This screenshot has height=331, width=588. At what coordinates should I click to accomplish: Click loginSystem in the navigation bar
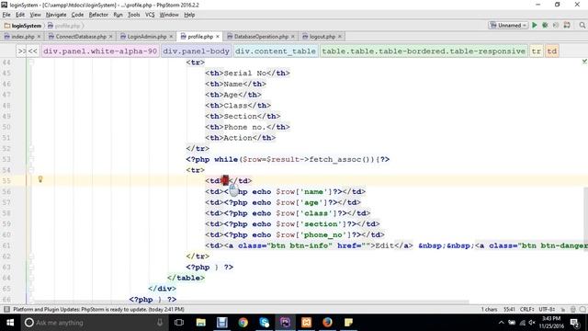(22, 26)
